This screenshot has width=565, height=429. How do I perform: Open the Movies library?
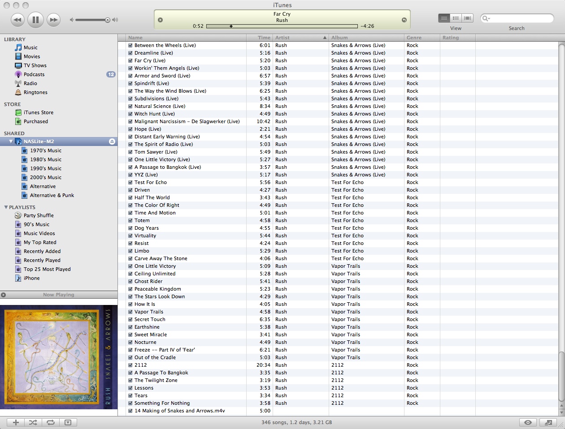pyautogui.click(x=32, y=56)
